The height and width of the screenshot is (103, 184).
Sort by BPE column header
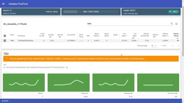click(88, 36)
